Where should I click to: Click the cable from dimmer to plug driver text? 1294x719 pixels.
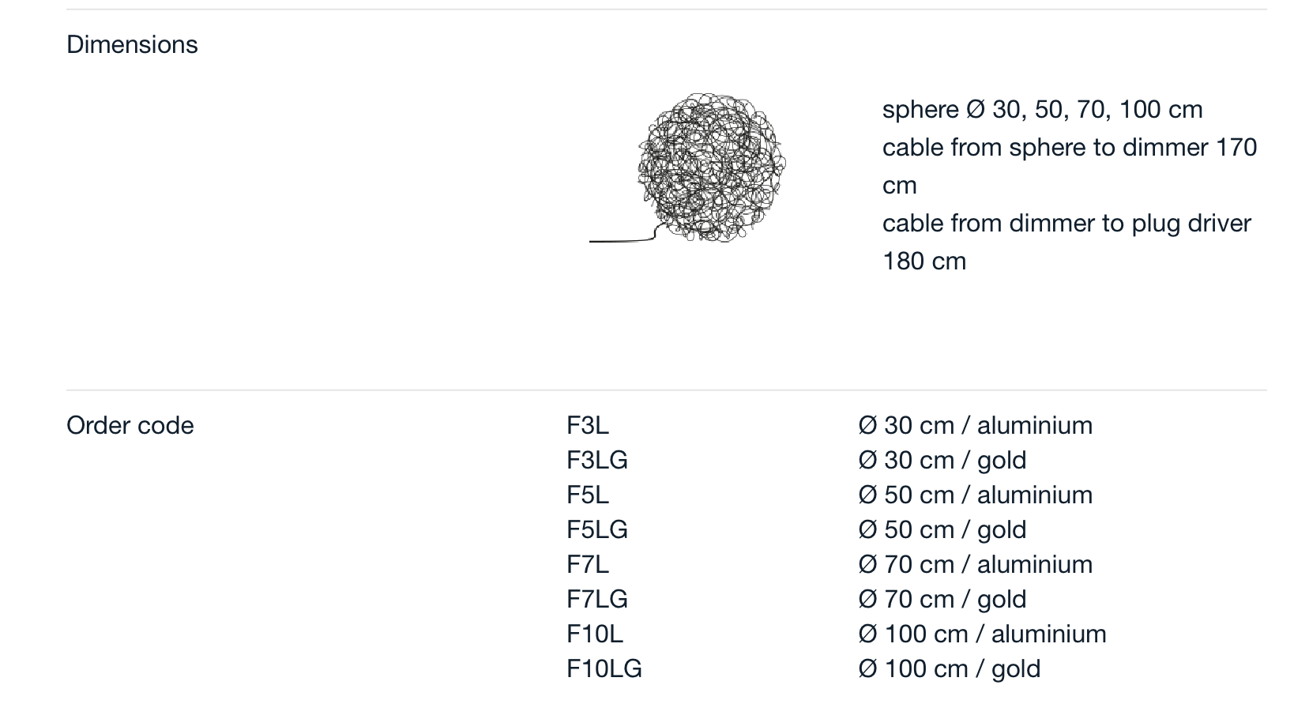click(x=1066, y=243)
